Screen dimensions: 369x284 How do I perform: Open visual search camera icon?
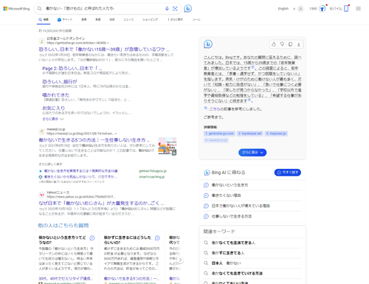[x=175, y=9]
